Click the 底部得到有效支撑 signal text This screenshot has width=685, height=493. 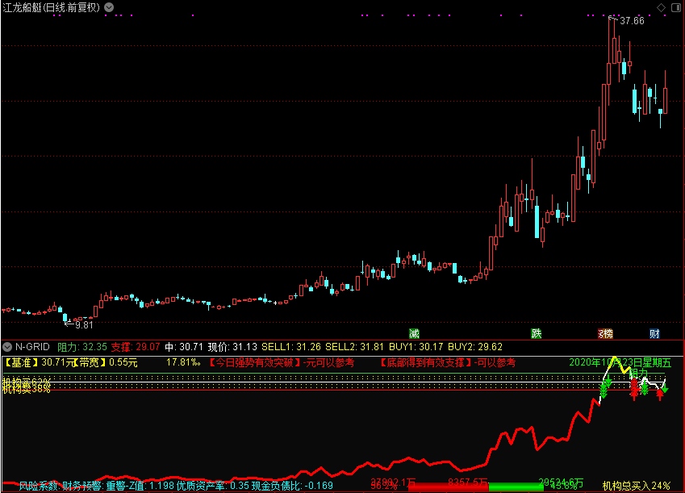(427, 362)
